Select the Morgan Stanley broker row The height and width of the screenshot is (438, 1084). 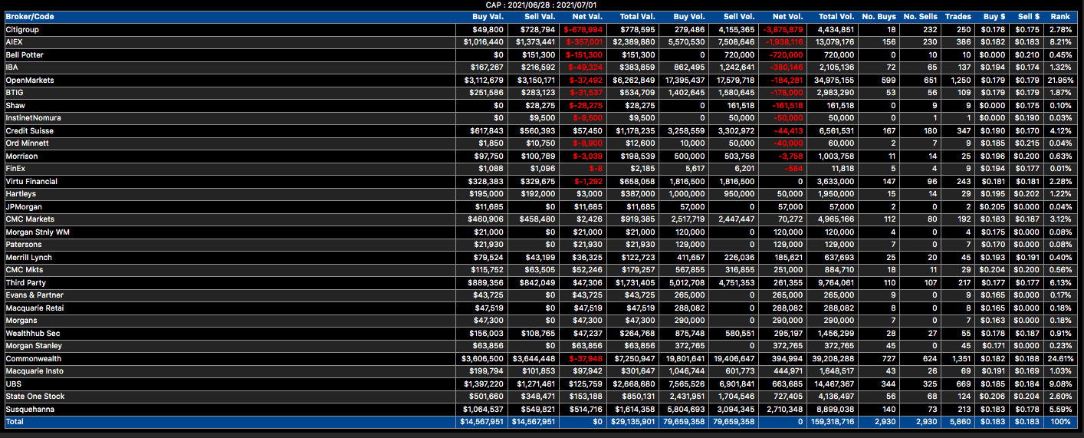[x=542, y=346]
